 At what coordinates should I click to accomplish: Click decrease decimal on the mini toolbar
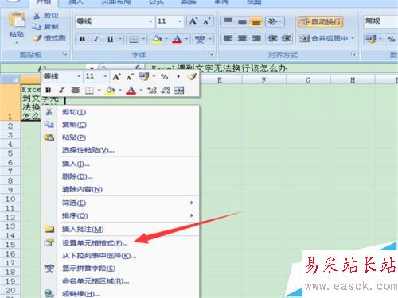[166, 91]
